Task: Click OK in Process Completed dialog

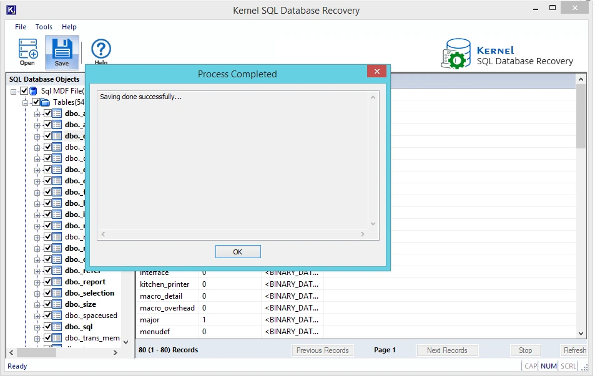Action: (x=238, y=252)
